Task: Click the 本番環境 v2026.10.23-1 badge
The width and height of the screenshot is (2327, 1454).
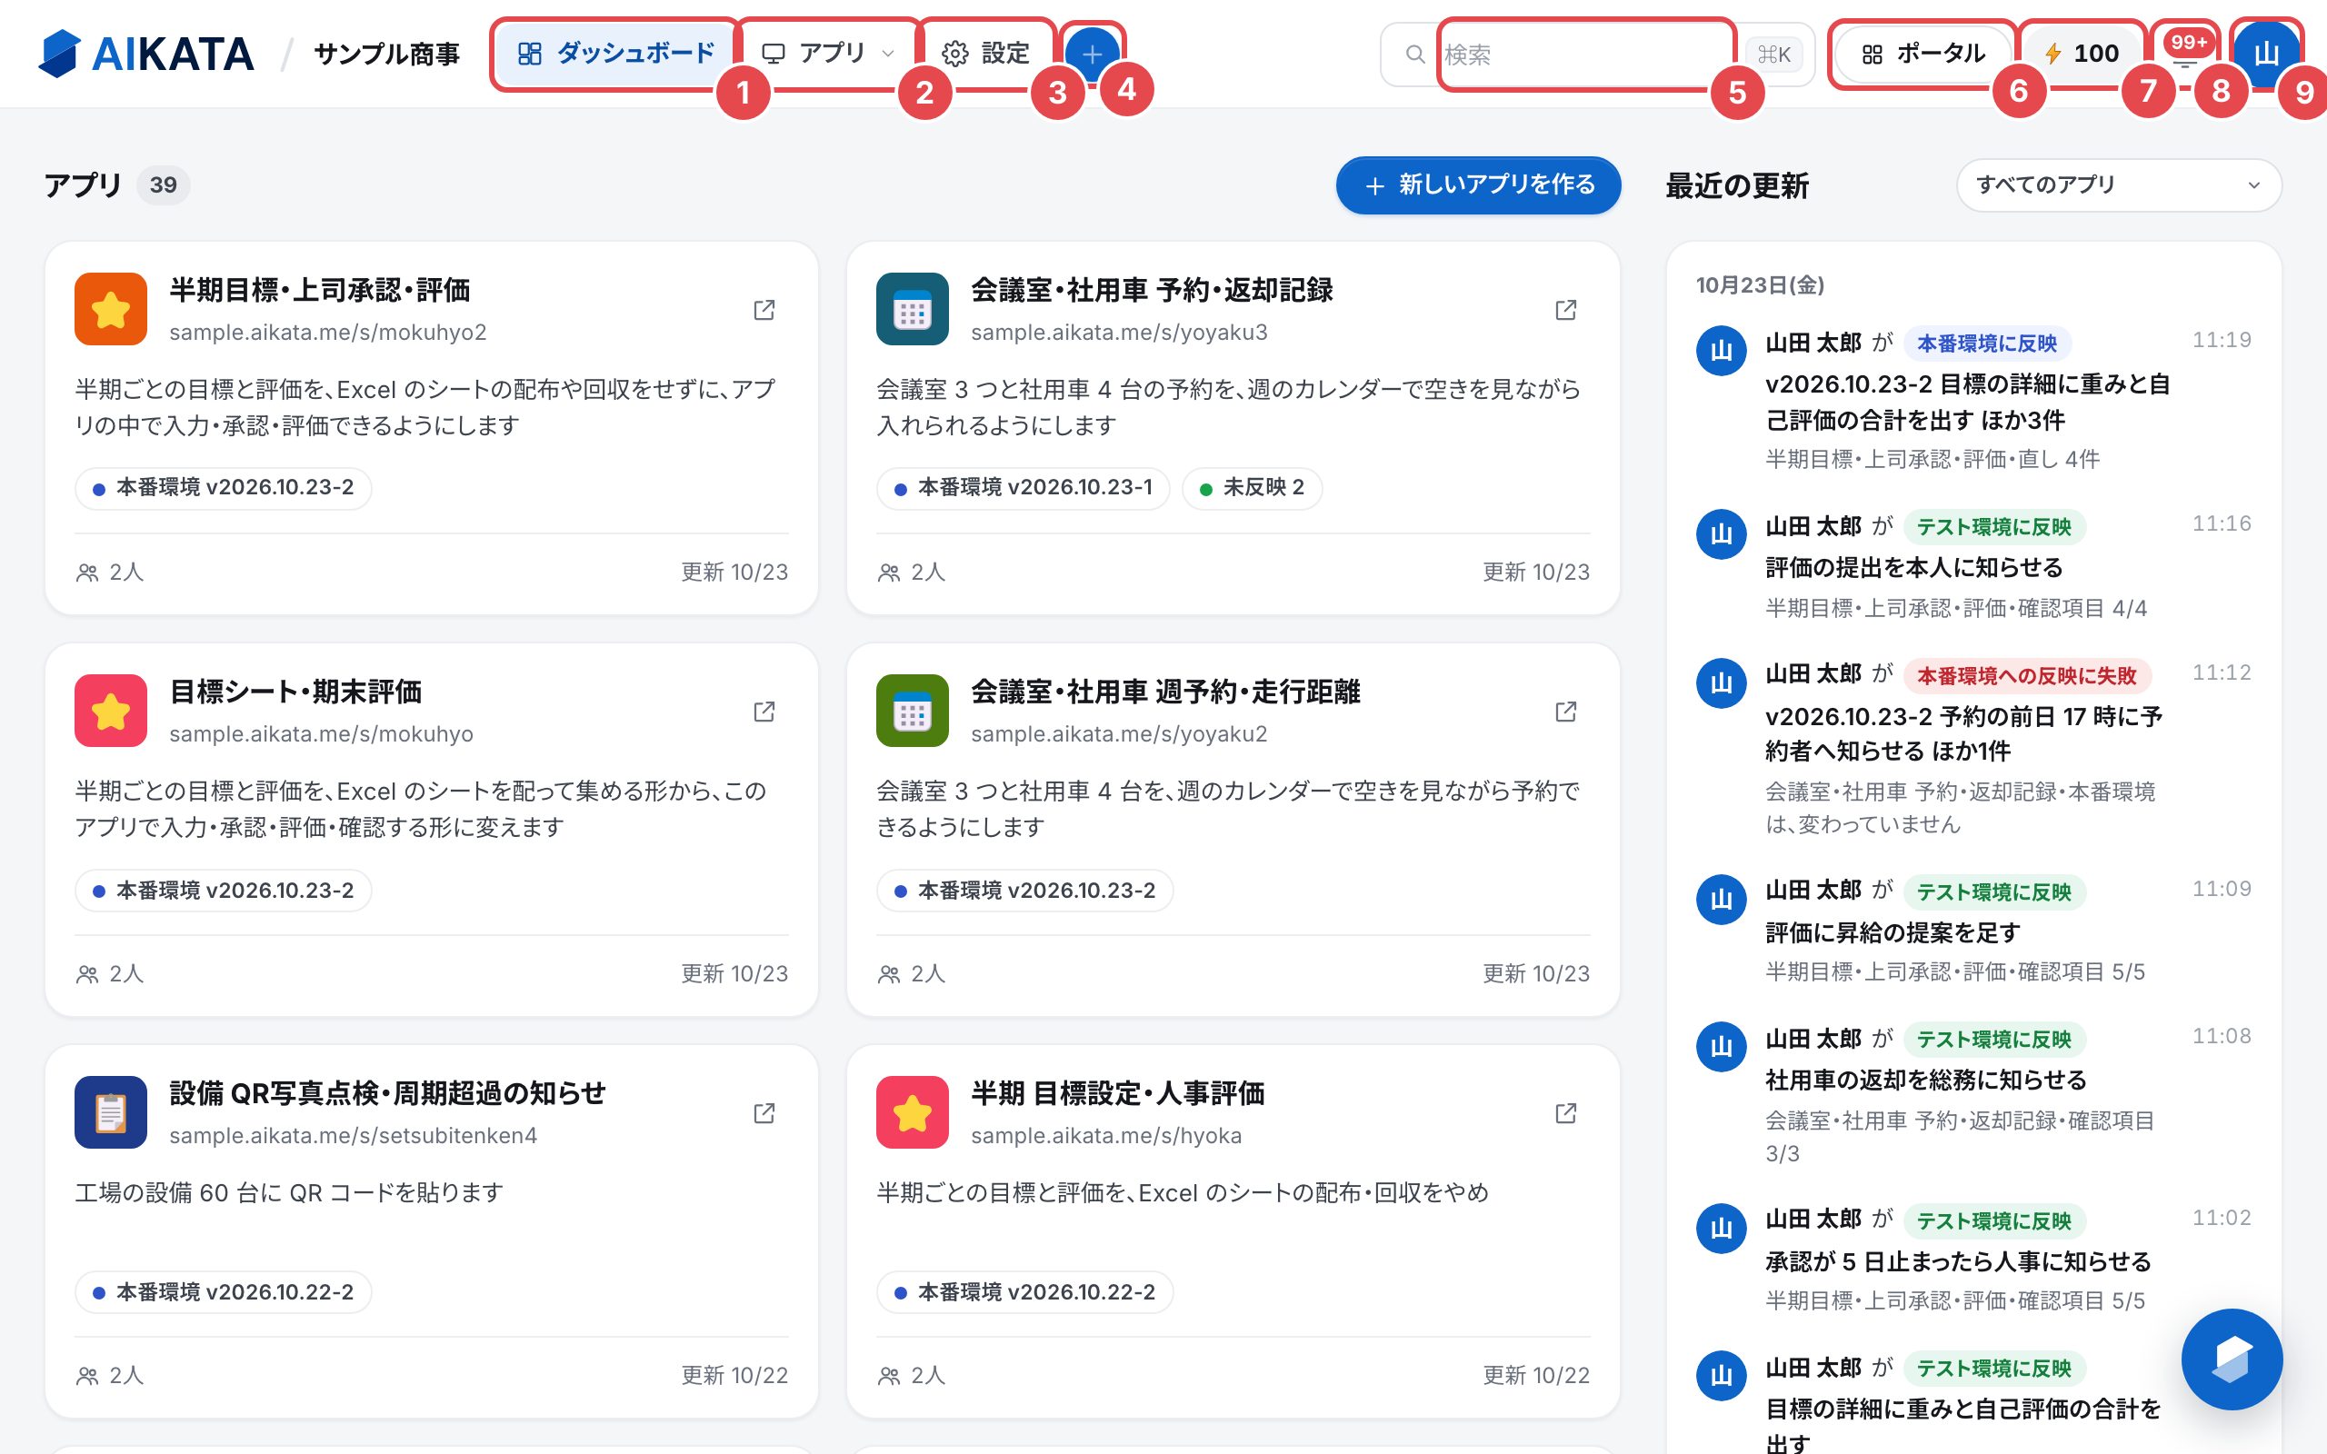Action: click(1024, 488)
